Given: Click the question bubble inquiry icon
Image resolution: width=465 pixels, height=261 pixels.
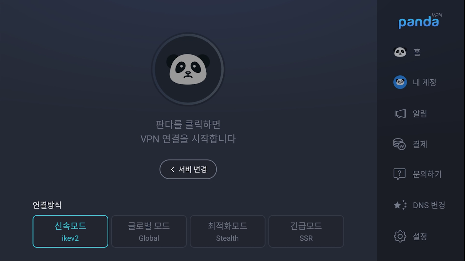Looking at the screenshot, I should [x=399, y=174].
